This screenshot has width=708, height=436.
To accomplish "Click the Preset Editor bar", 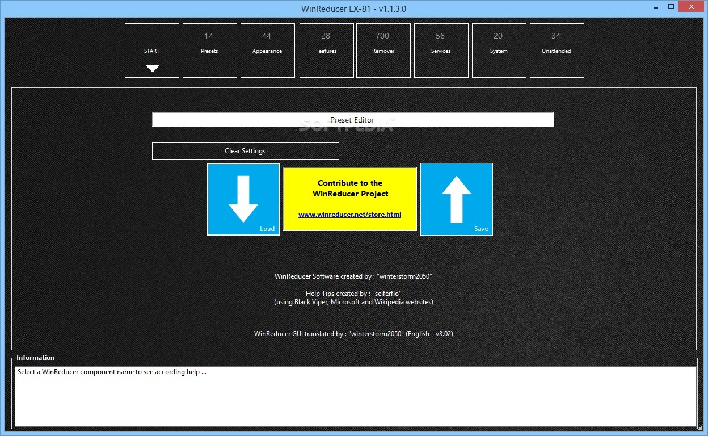I will pos(353,120).
